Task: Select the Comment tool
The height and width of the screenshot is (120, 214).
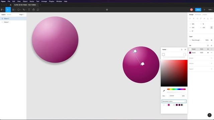Action: click(x=38, y=10)
